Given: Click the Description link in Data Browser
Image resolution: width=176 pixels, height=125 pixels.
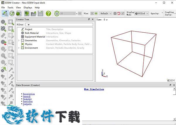Looking at the screenshot, I should pyautogui.click(x=29, y=94).
